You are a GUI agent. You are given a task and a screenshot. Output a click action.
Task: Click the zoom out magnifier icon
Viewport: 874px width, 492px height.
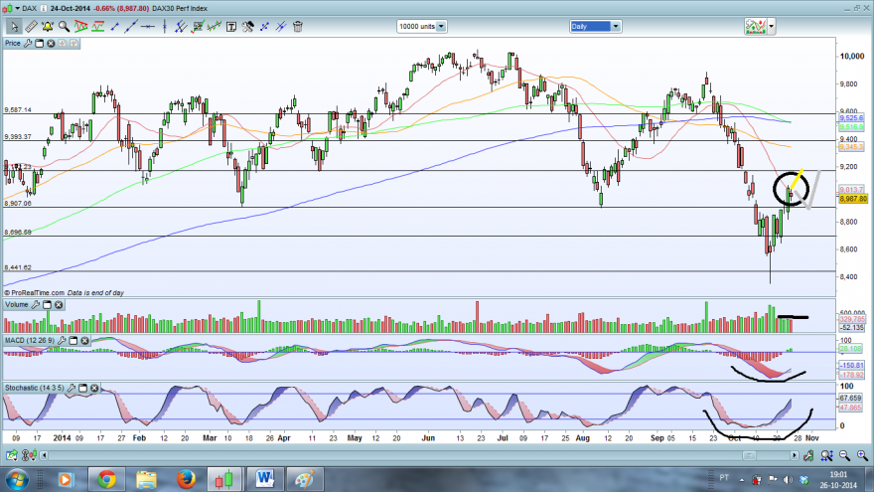pyautogui.click(x=844, y=456)
